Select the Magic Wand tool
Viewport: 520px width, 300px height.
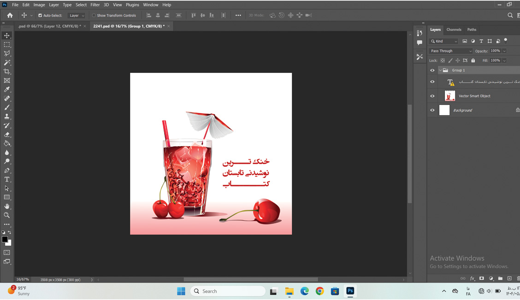(6, 62)
